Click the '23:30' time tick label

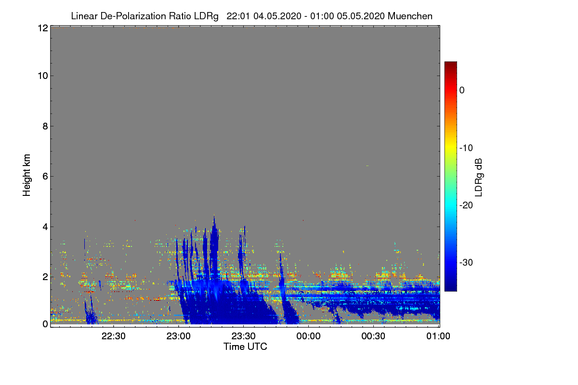point(244,336)
